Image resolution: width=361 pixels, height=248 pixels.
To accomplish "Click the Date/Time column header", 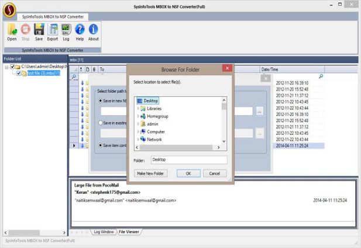I will (x=292, y=69).
